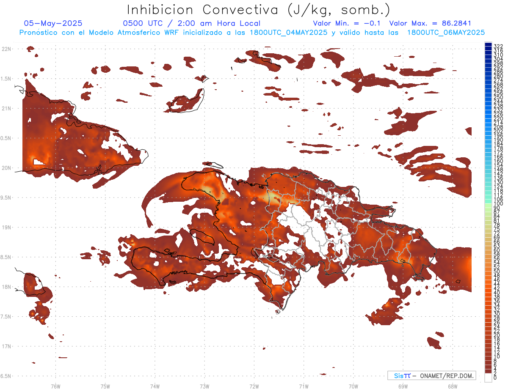The height and width of the screenshot is (392, 508).
Task: Click the white swatch at the color scale bottom
Action: (x=489, y=377)
